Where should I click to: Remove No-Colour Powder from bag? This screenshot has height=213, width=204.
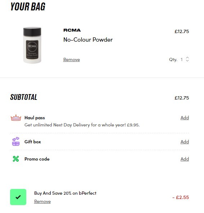tap(72, 60)
